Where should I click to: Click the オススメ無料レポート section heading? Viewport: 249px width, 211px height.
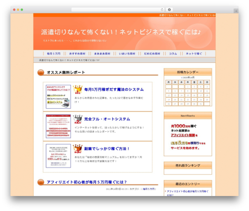click(66, 72)
